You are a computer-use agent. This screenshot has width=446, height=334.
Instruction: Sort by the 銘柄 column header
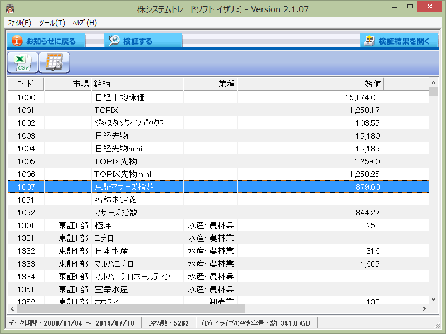pyautogui.click(x=137, y=84)
